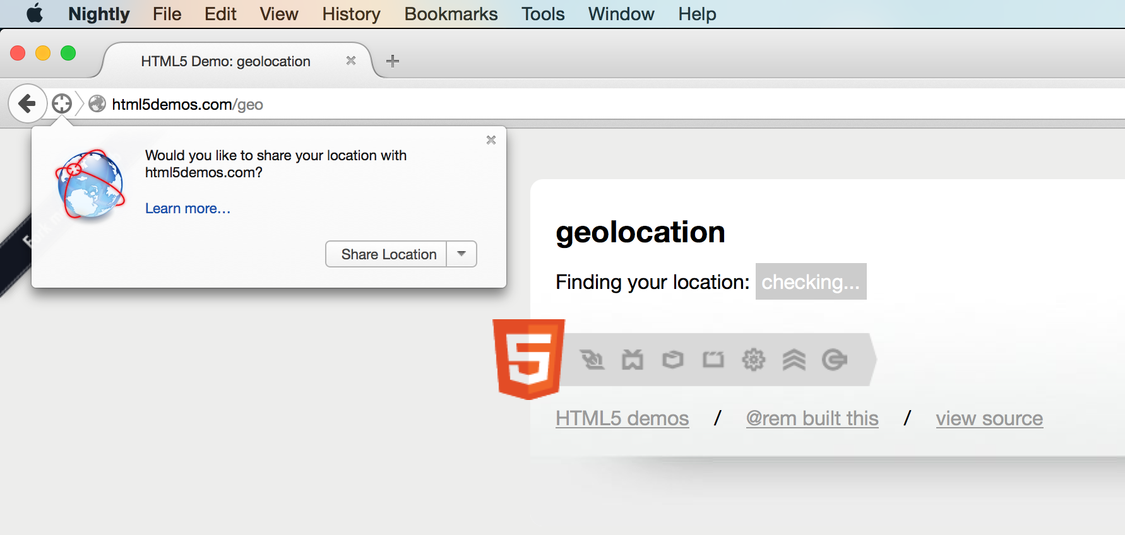Click the cube-shaped 3D graphics badge icon
This screenshot has height=535, width=1125.
[672, 360]
